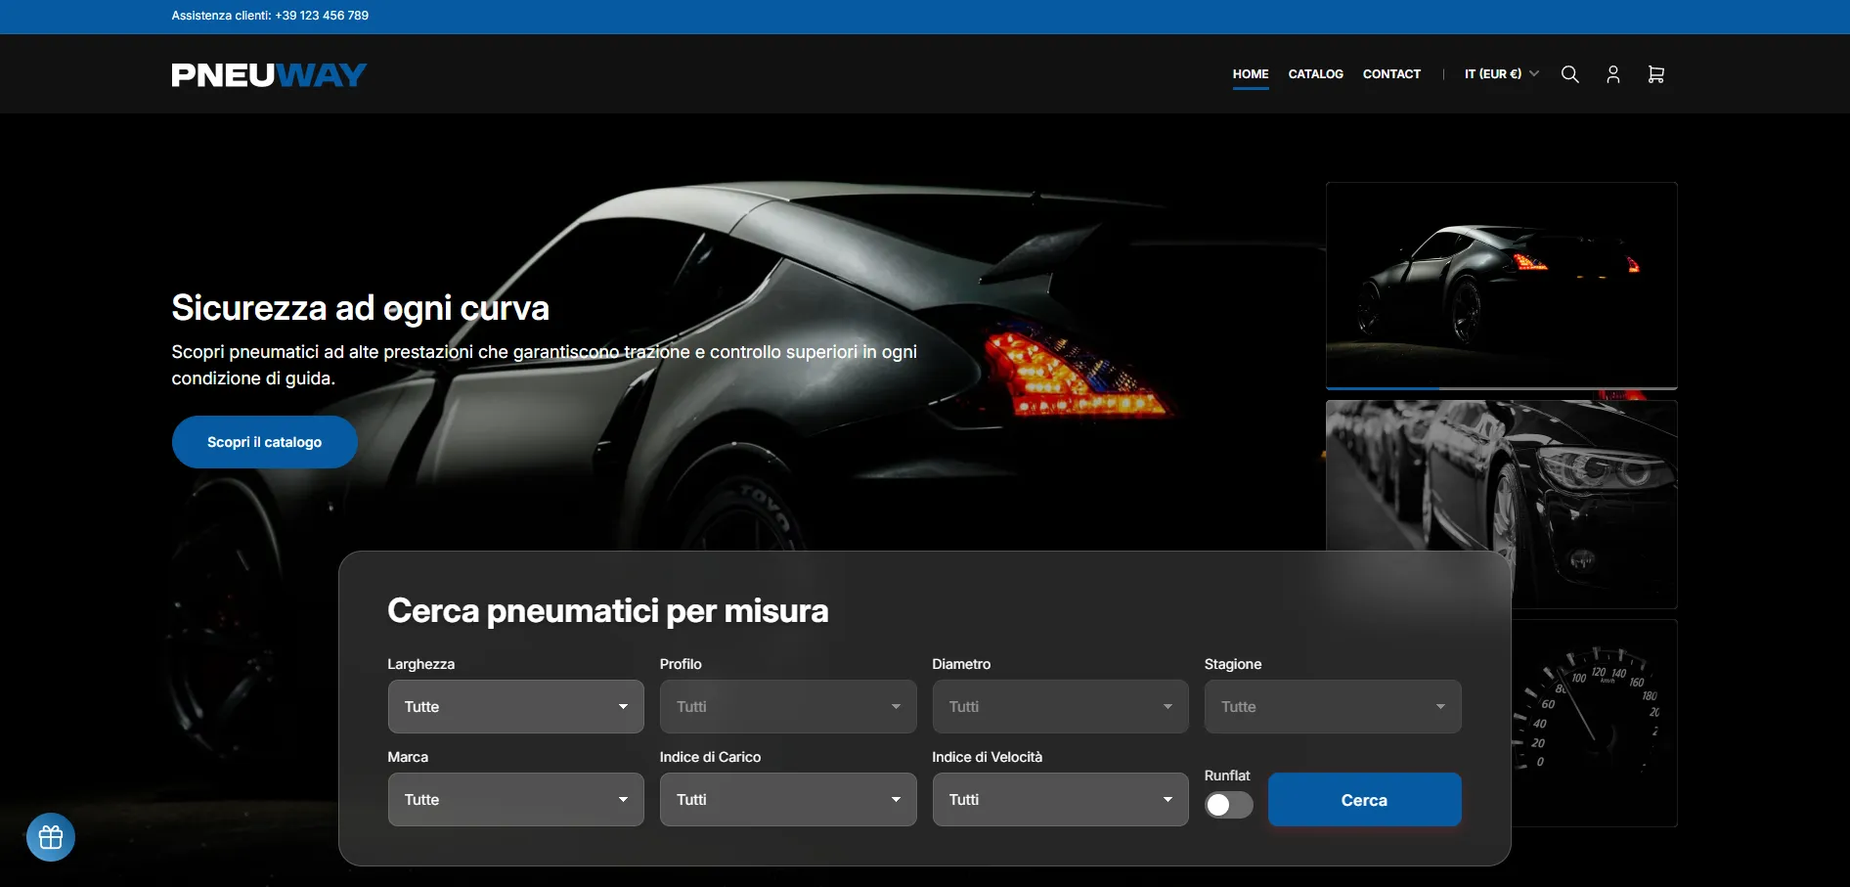Select the sports car rear slide thumbnail
Image resolution: width=1850 pixels, height=887 pixels.
pyautogui.click(x=1501, y=284)
